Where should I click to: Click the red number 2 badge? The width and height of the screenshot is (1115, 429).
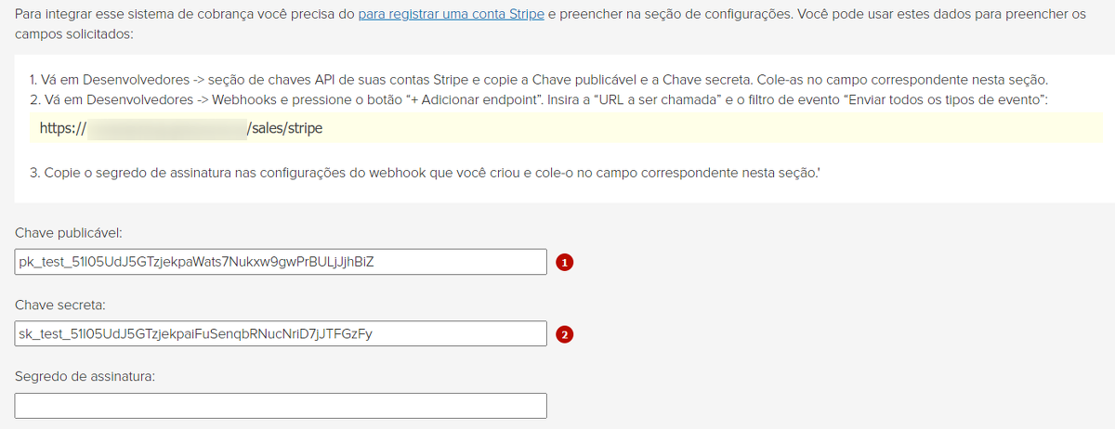click(564, 334)
